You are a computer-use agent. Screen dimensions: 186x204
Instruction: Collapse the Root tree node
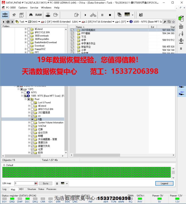coord(26,99)
